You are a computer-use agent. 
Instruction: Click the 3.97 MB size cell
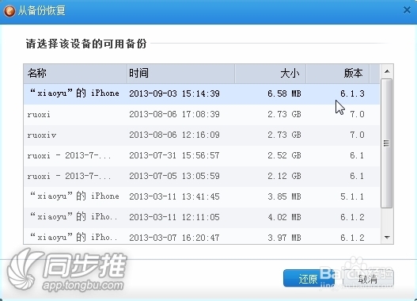284,238
